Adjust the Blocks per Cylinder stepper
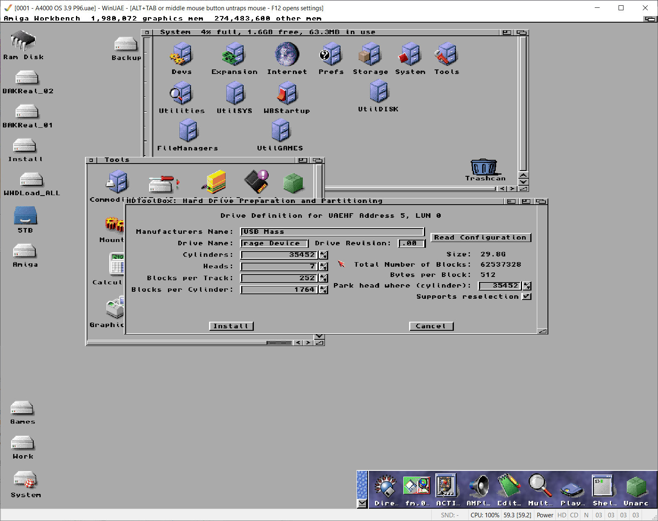This screenshot has height=521, width=658. (x=324, y=290)
